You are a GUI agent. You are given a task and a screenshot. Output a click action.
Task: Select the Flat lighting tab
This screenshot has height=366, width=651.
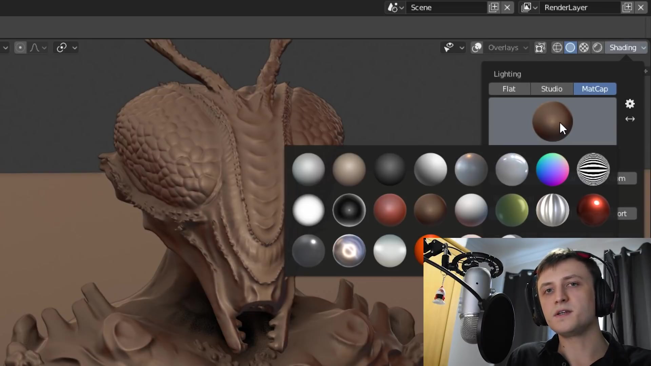tap(510, 89)
